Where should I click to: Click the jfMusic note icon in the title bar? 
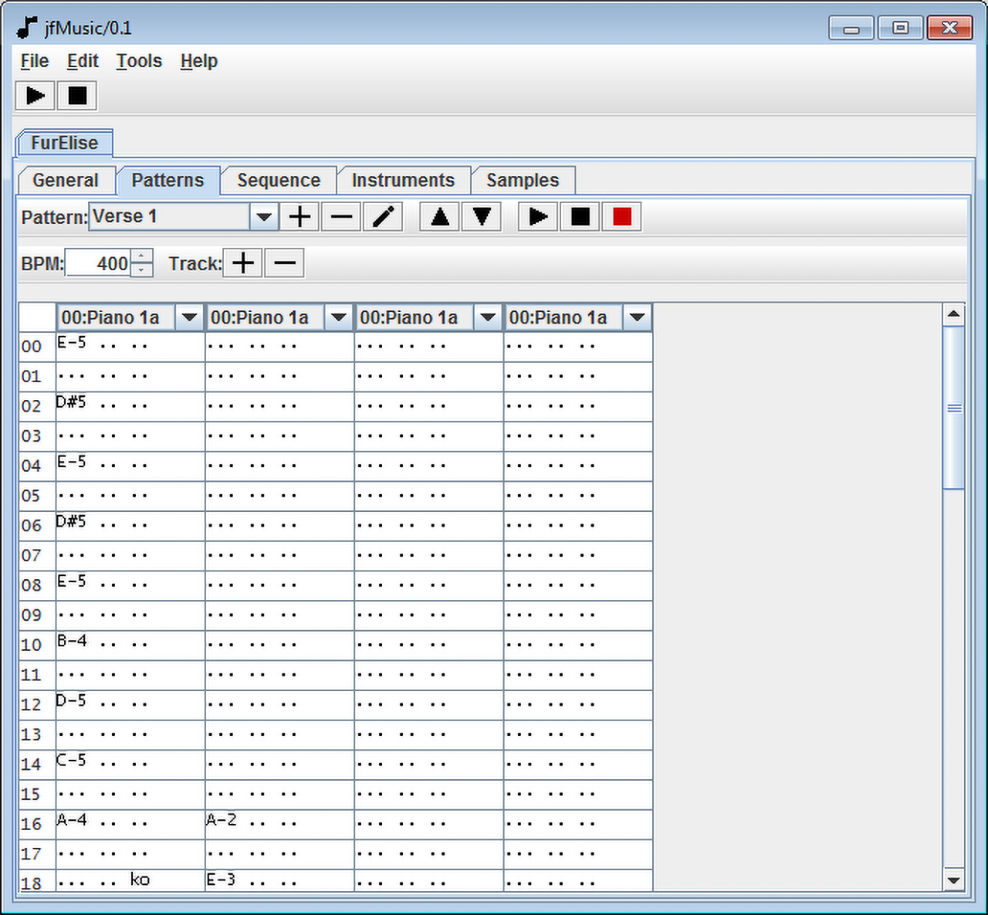27,28
